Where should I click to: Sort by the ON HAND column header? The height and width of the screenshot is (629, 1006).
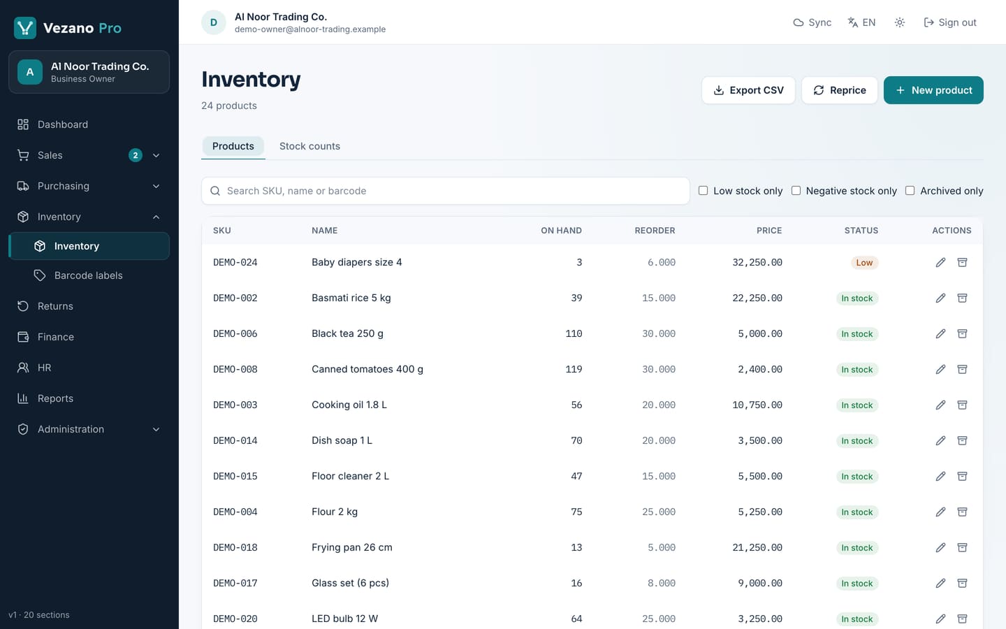coord(561,231)
